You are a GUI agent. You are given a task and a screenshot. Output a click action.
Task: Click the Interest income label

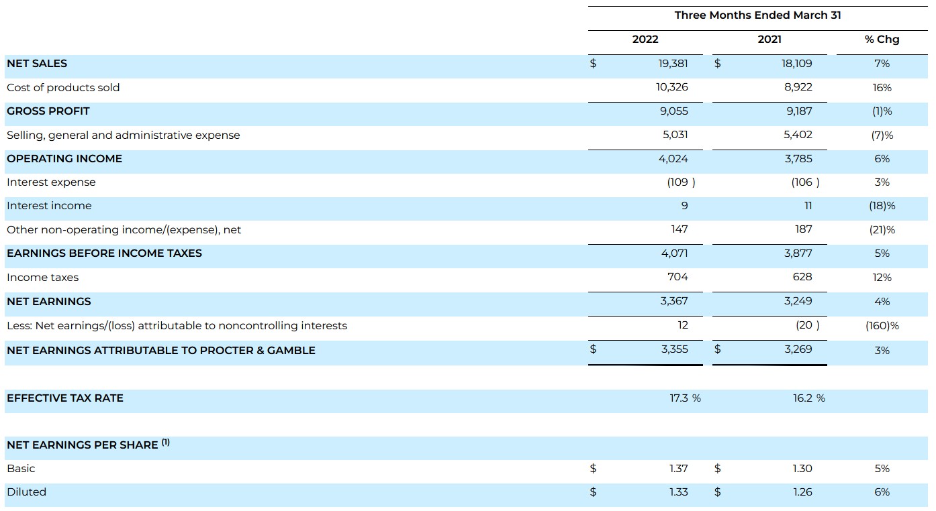click(49, 206)
